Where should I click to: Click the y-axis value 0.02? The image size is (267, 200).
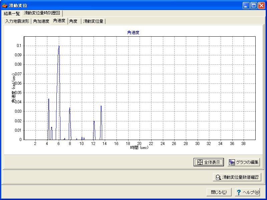coord(18,121)
